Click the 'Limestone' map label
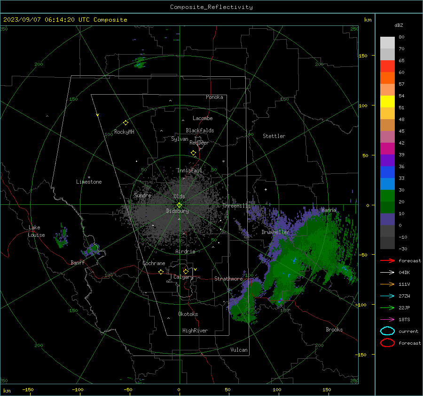The width and height of the screenshot is (423, 396). [x=89, y=182]
